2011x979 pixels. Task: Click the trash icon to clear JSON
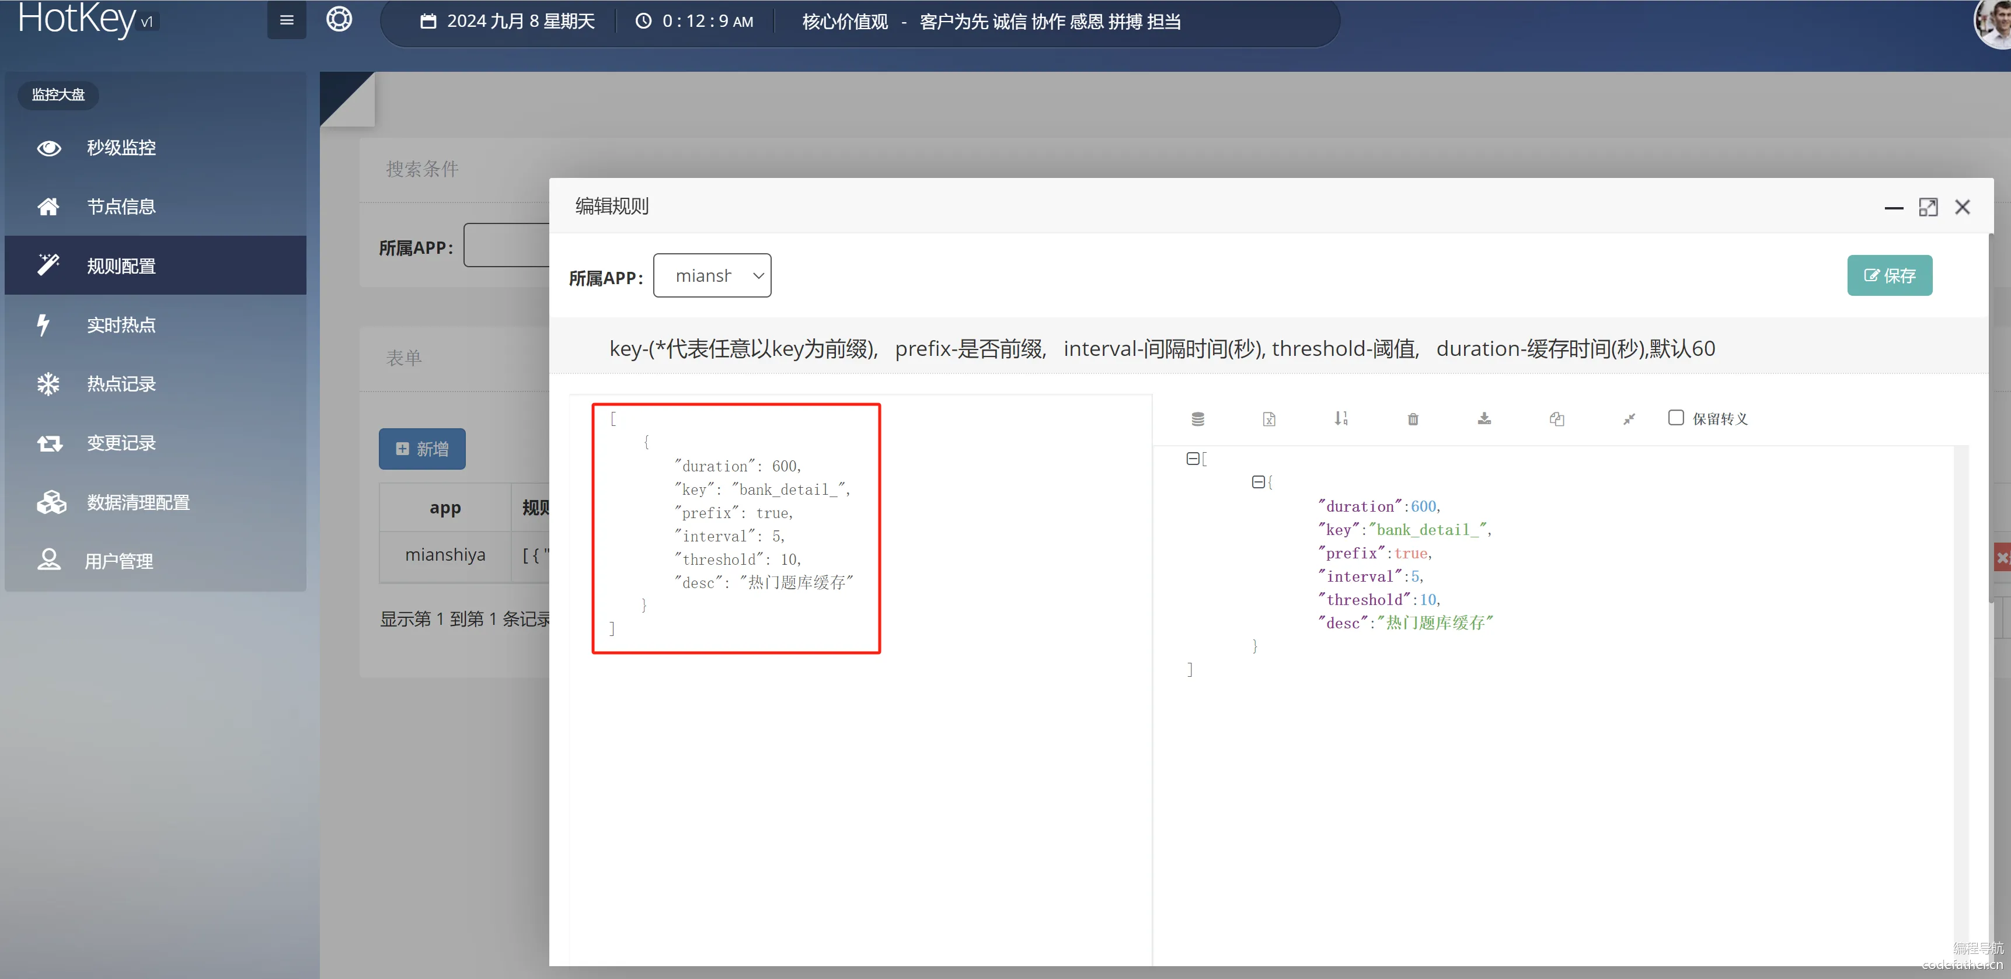point(1413,419)
